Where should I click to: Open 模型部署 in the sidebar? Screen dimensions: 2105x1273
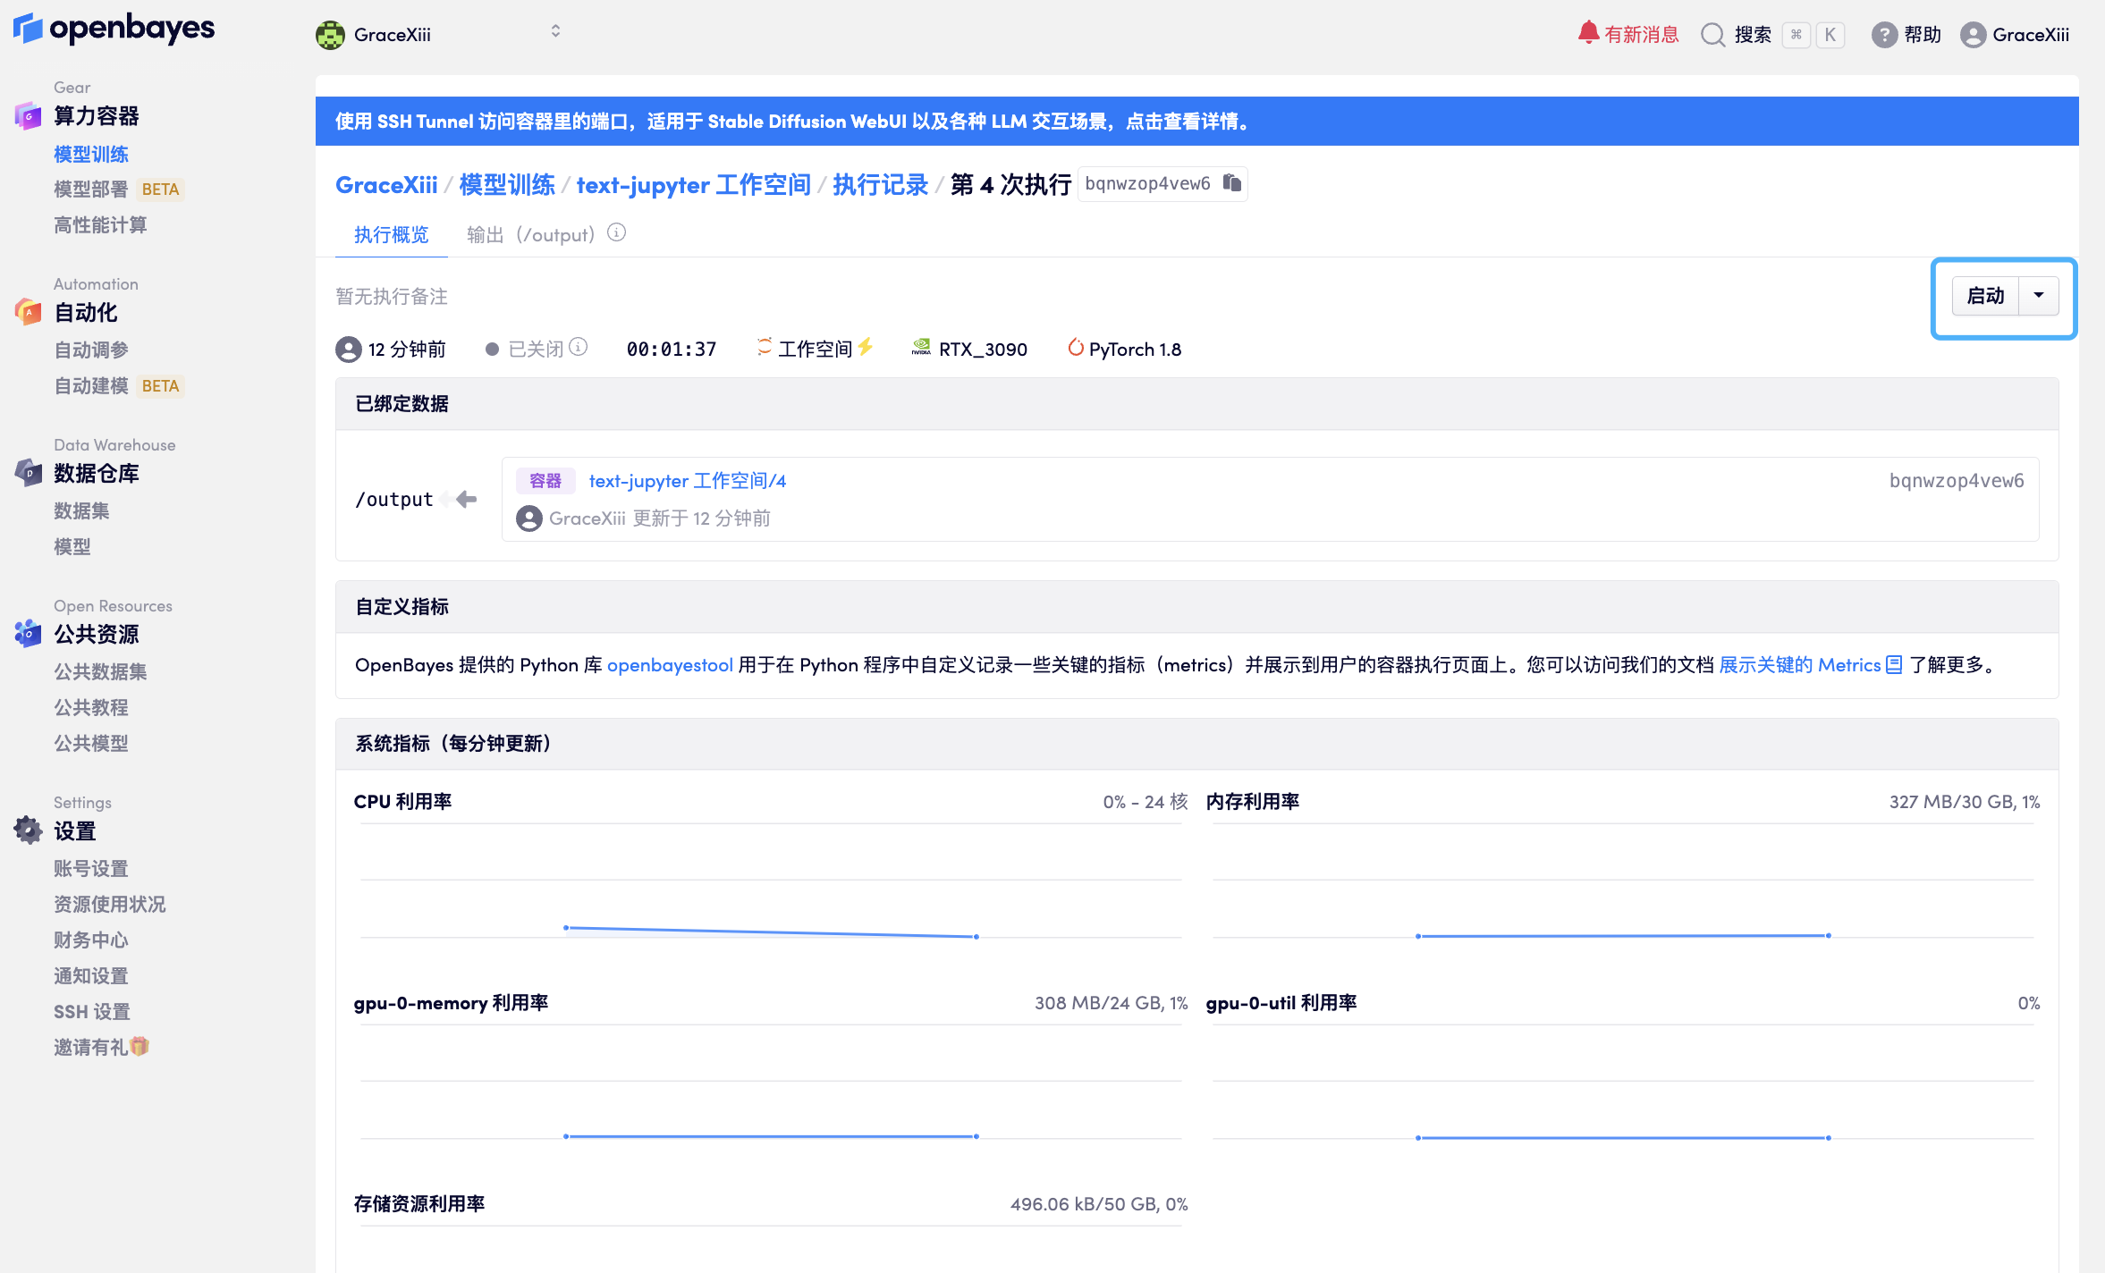point(91,190)
